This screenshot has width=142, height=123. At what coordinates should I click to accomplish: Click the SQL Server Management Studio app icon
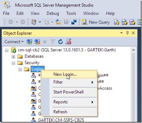pyautogui.click(x=7, y=5)
